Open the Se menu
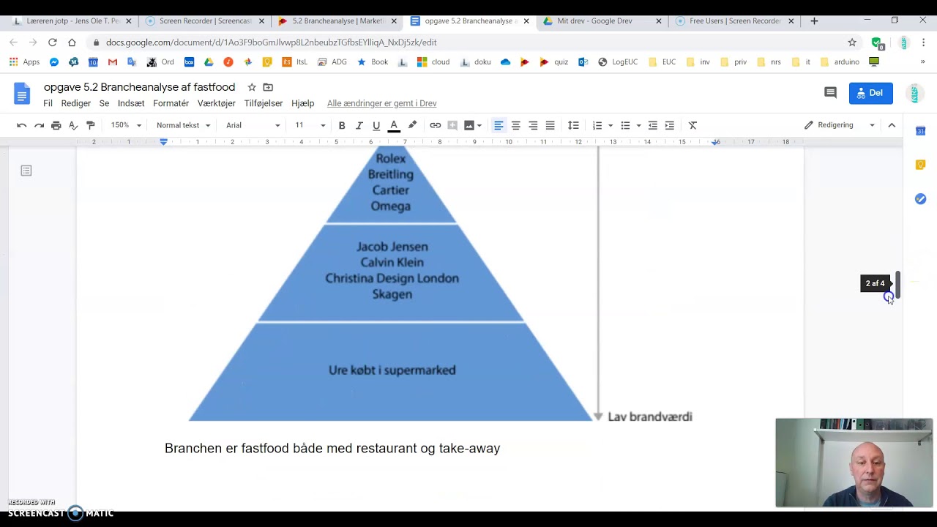Screen dimensions: 937x527 click(104, 103)
